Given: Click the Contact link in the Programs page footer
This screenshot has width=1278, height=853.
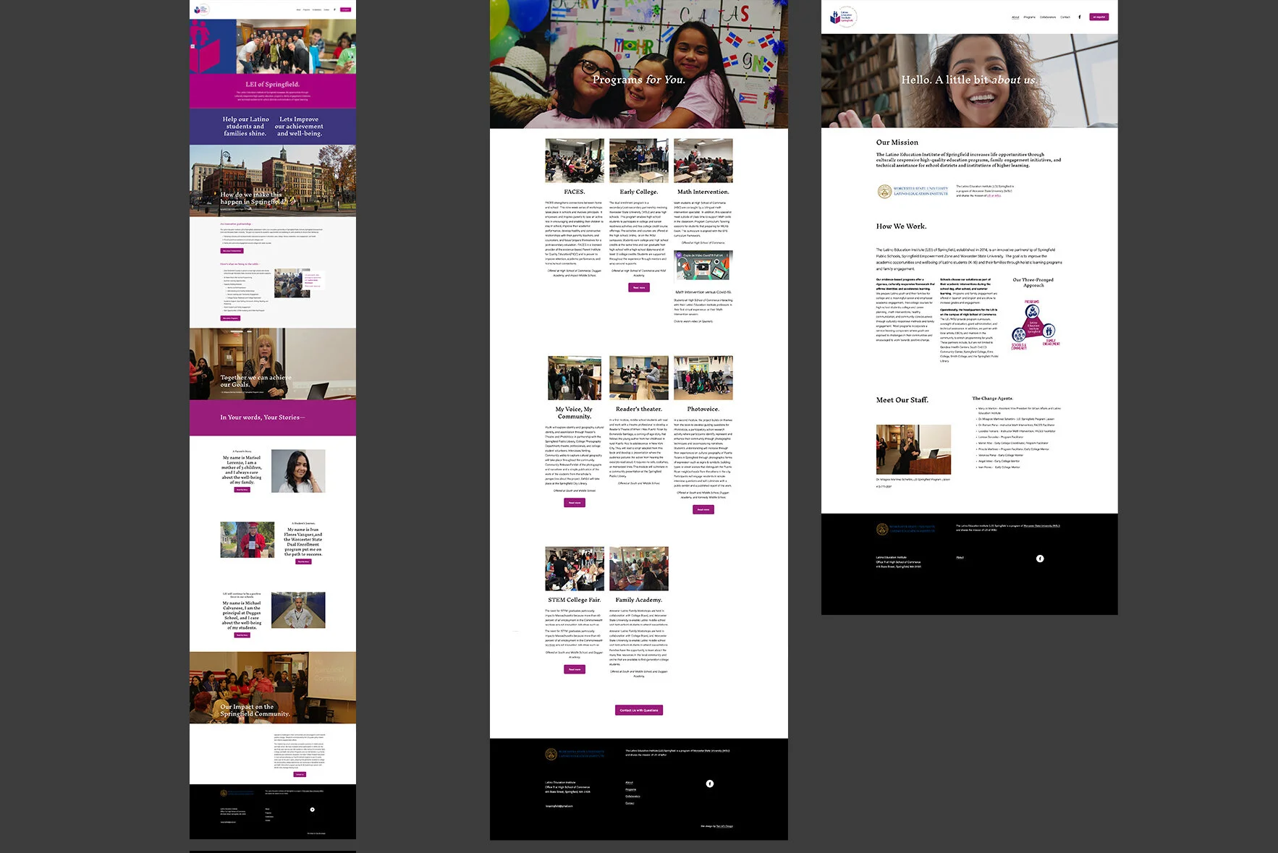Looking at the screenshot, I should [630, 802].
